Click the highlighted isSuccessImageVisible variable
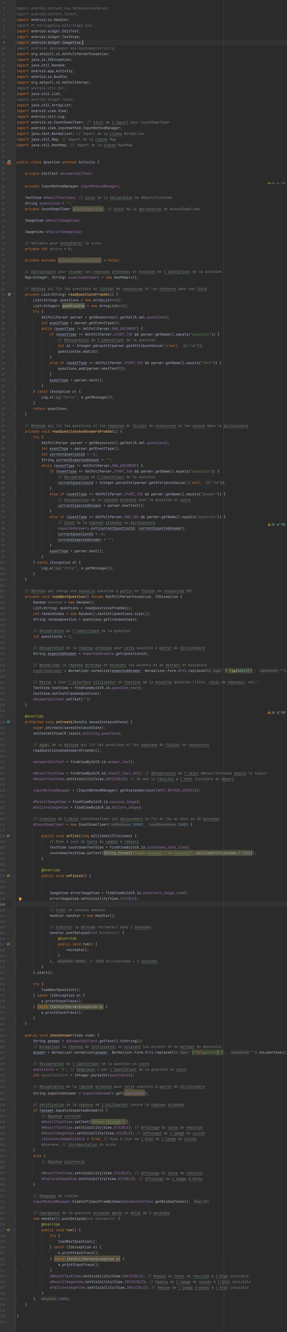Viewport: 287px width, 1332px height. pyautogui.click(x=80, y=260)
